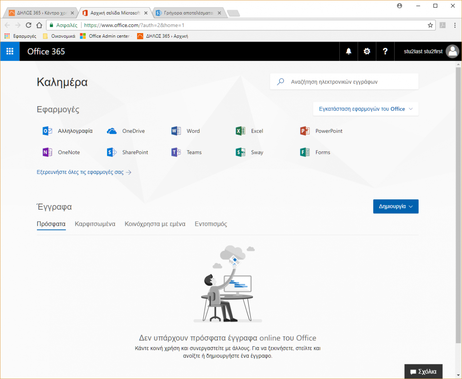Click the Office 365 header title

pos(46,52)
